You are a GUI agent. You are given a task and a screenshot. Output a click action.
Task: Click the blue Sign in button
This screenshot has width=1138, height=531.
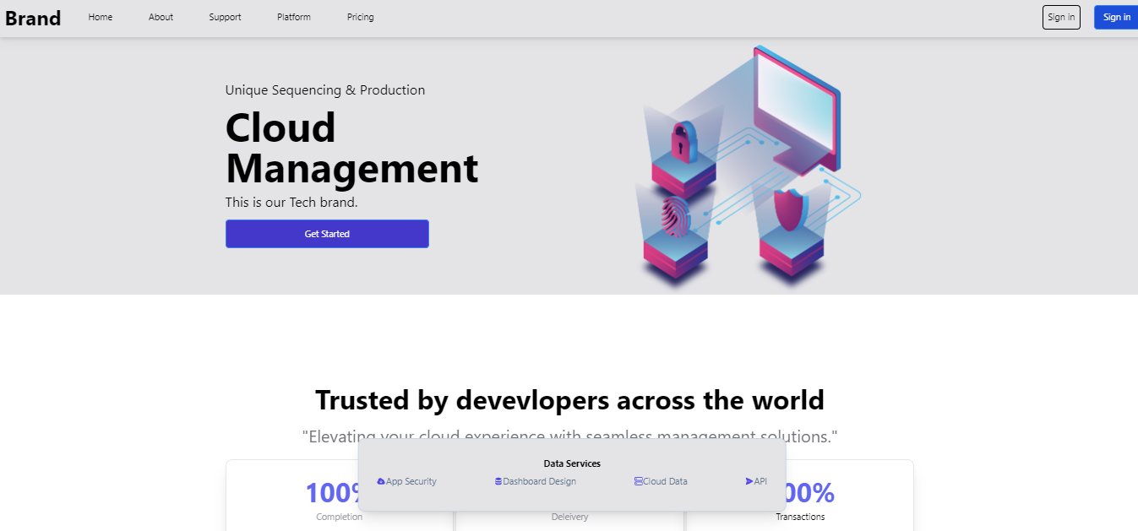[x=1116, y=17]
